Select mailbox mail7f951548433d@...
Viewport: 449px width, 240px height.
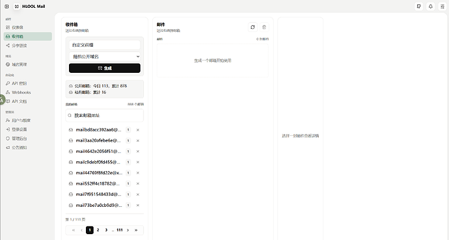pyautogui.click(x=98, y=194)
